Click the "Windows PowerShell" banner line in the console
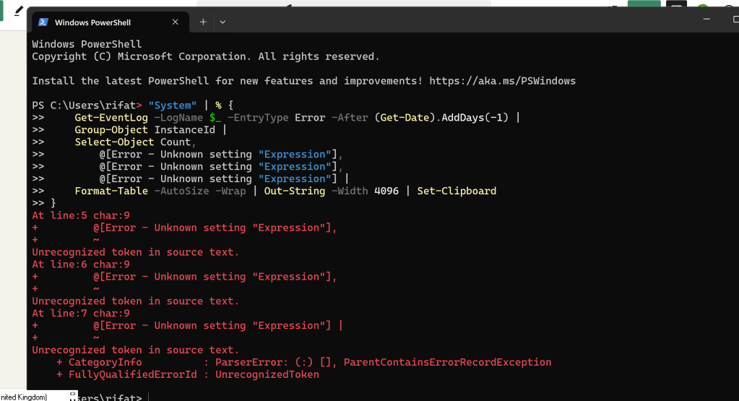 87,44
